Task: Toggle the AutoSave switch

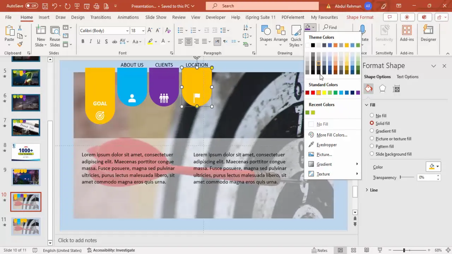Action: pos(32,6)
